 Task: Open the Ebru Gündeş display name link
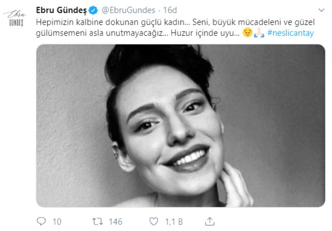(63, 10)
